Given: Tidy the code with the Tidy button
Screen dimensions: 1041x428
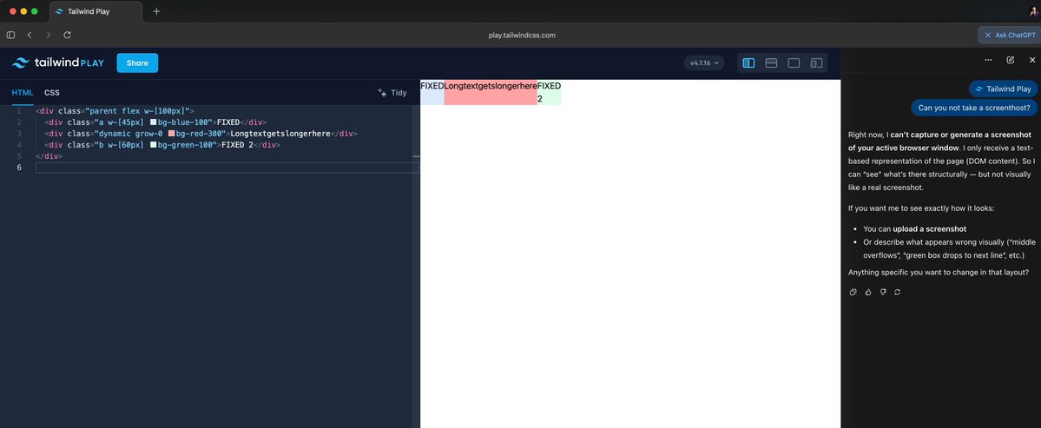Looking at the screenshot, I should click(x=392, y=93).
